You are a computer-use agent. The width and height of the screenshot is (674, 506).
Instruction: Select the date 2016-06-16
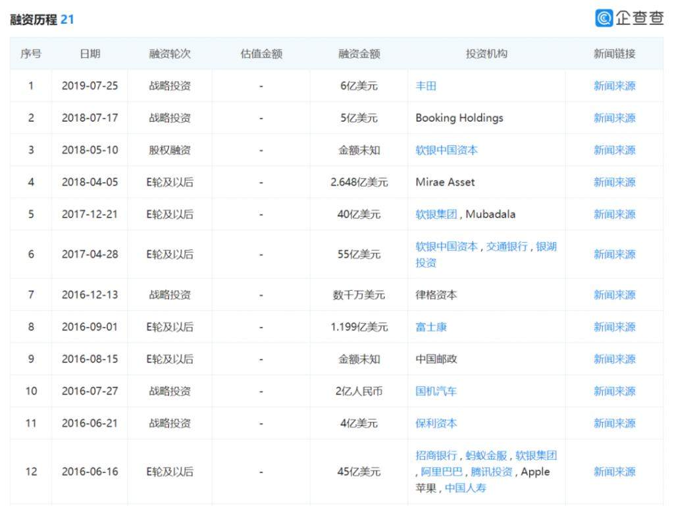(x=90, y=472)
